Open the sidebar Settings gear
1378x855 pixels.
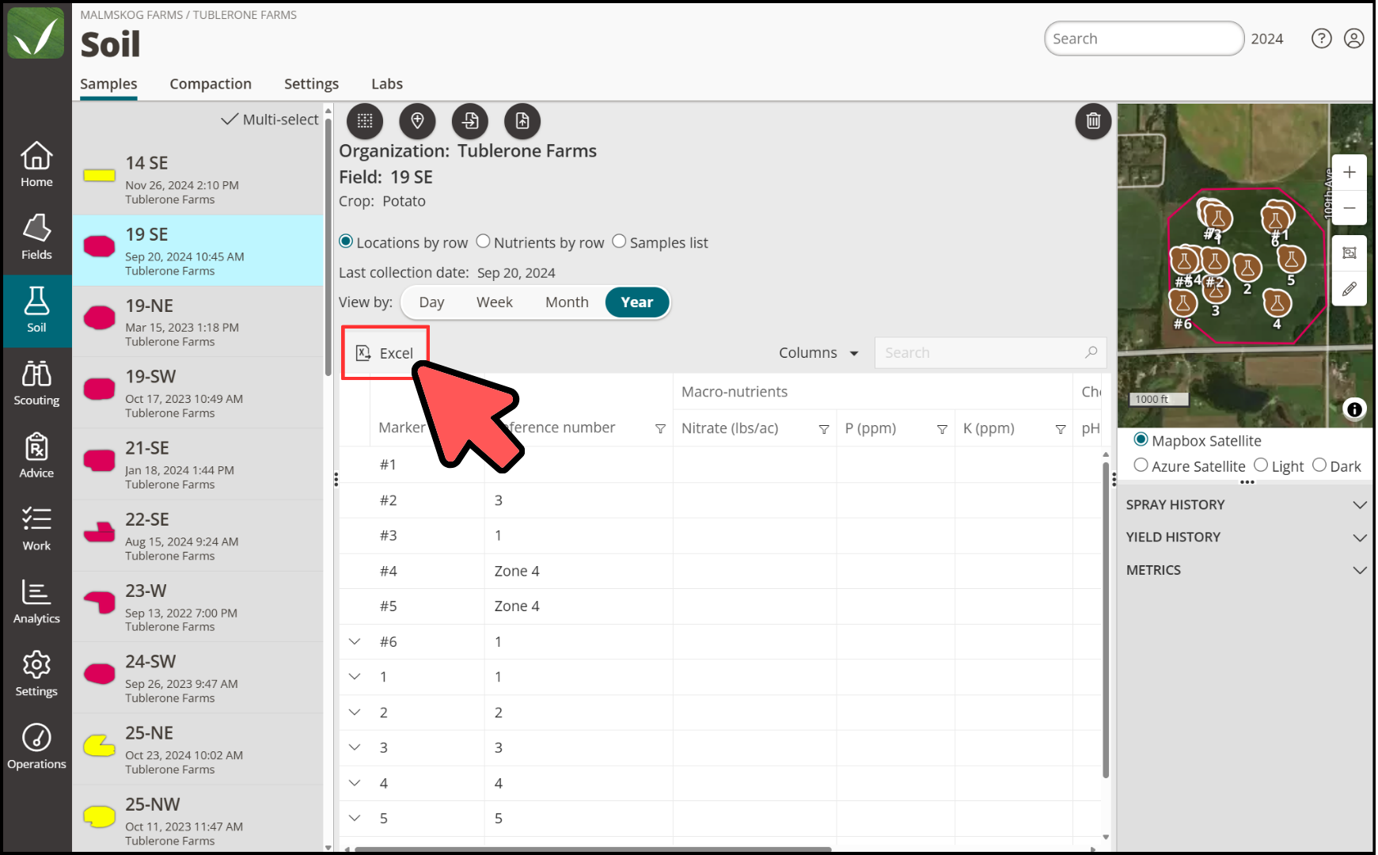[36, 674]
